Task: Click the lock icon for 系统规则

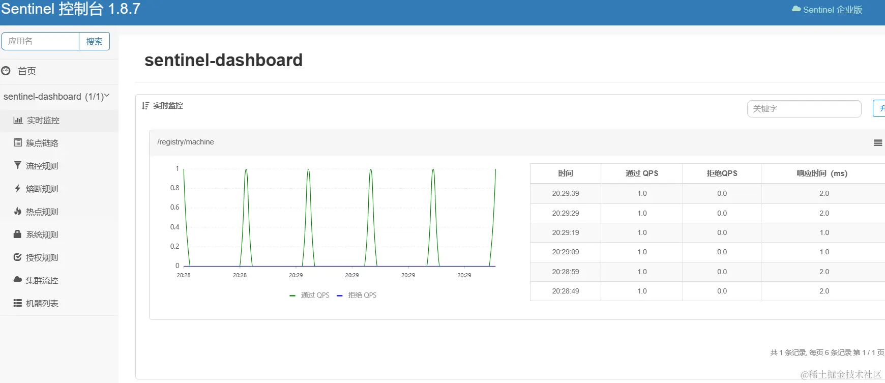Action: coord(18,234)
